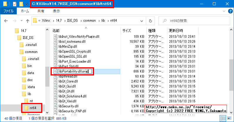This screenshot has width=234, height=122.
Task: Sort files by 名前 column header
Action: (56, 31)
